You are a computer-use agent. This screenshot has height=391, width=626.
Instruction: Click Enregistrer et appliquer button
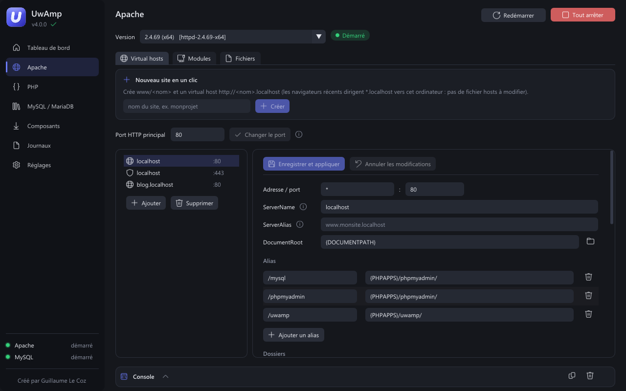(304, 164)
